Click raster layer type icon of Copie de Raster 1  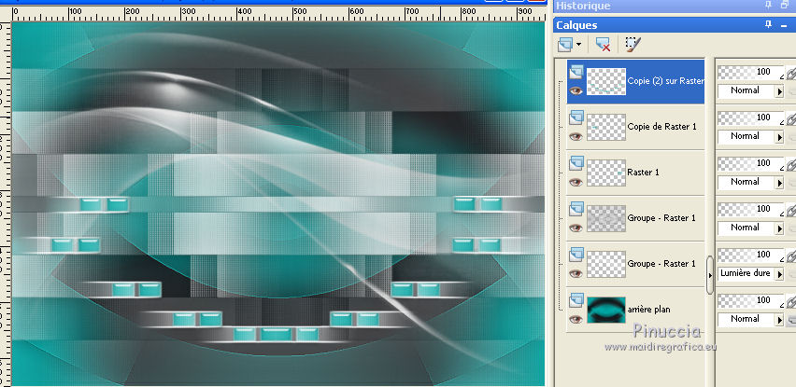pos(576,117)
